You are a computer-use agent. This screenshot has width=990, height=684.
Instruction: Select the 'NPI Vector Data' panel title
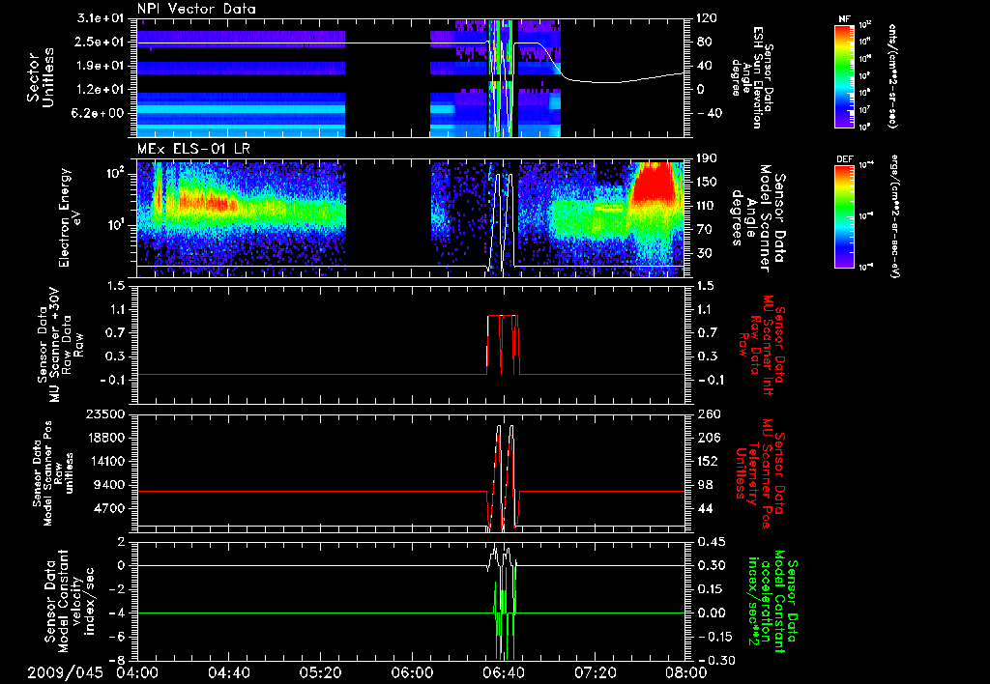197,9
